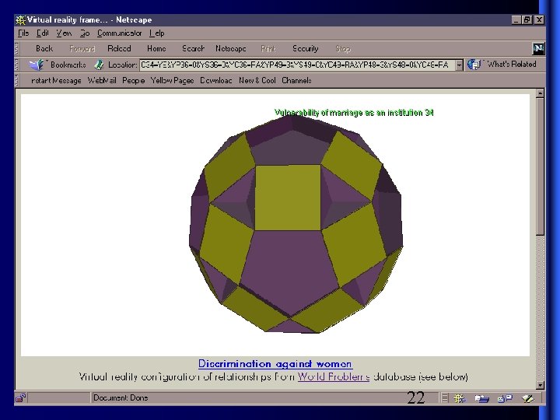Click the Netscape N logo icon
The width and height of the screenshot is (560, 420).
(538, 48)
